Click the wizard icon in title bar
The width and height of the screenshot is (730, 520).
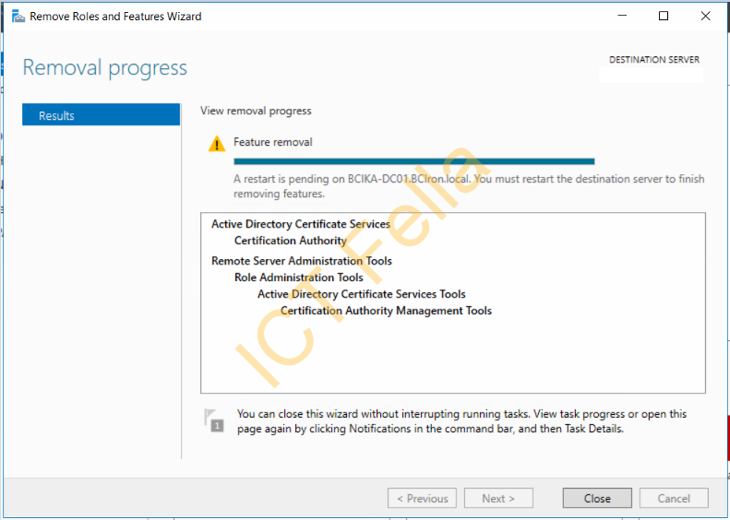[18, 17]
